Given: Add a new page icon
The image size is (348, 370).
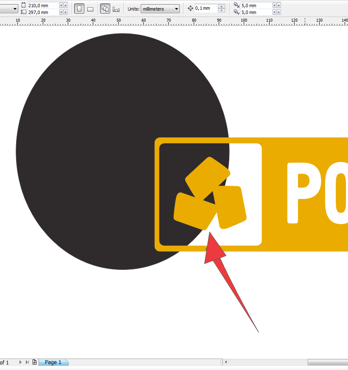Looking at the screenshot, I should tap(34, 362).
